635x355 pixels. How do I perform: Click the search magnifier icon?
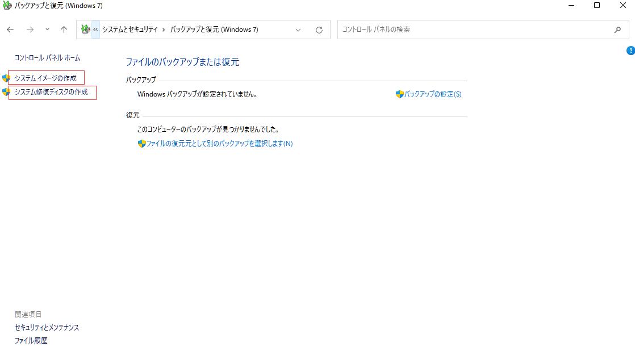coord(617,29)
